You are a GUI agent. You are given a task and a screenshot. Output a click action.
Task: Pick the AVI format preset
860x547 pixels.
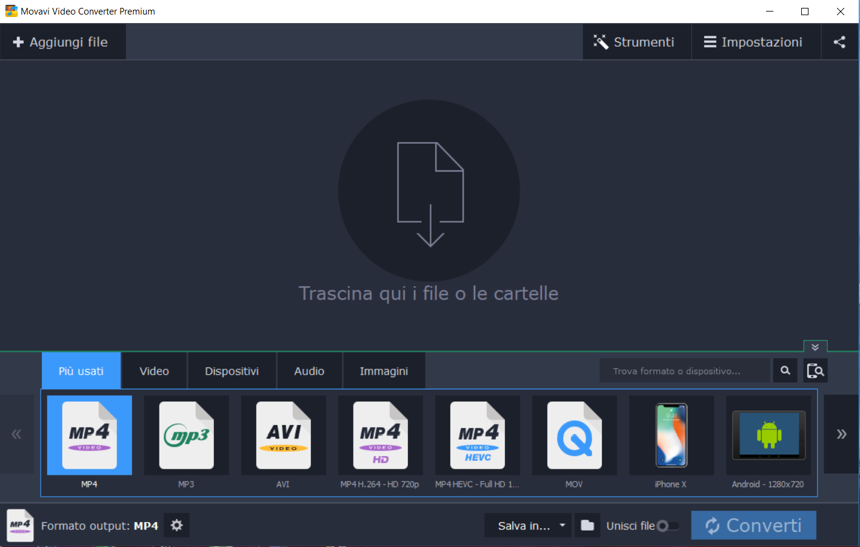tap(284, 442)
